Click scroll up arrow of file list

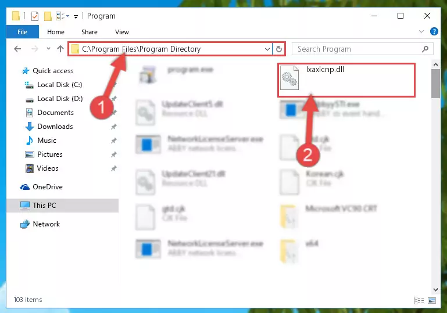pos(435,64)
